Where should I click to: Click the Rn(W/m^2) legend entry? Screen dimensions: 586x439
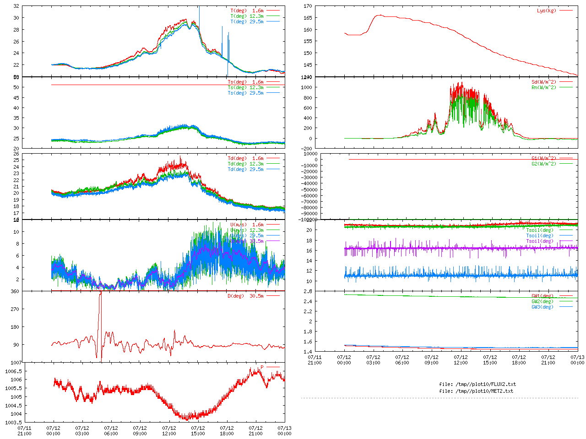544,87
